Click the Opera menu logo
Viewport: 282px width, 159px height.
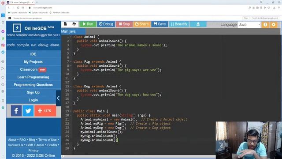tap(3, 3)
